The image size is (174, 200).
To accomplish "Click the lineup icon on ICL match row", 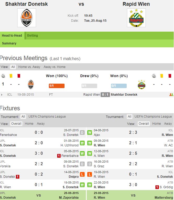I will click(x=171, y=95).
